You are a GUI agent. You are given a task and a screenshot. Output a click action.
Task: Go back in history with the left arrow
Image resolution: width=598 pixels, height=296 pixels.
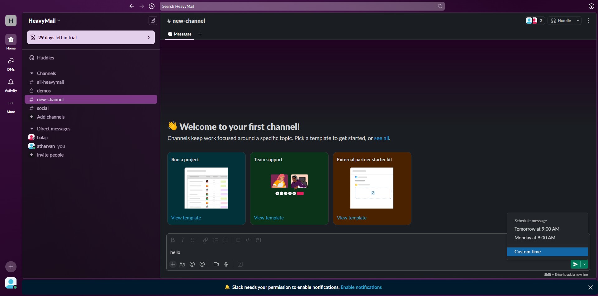132,6
